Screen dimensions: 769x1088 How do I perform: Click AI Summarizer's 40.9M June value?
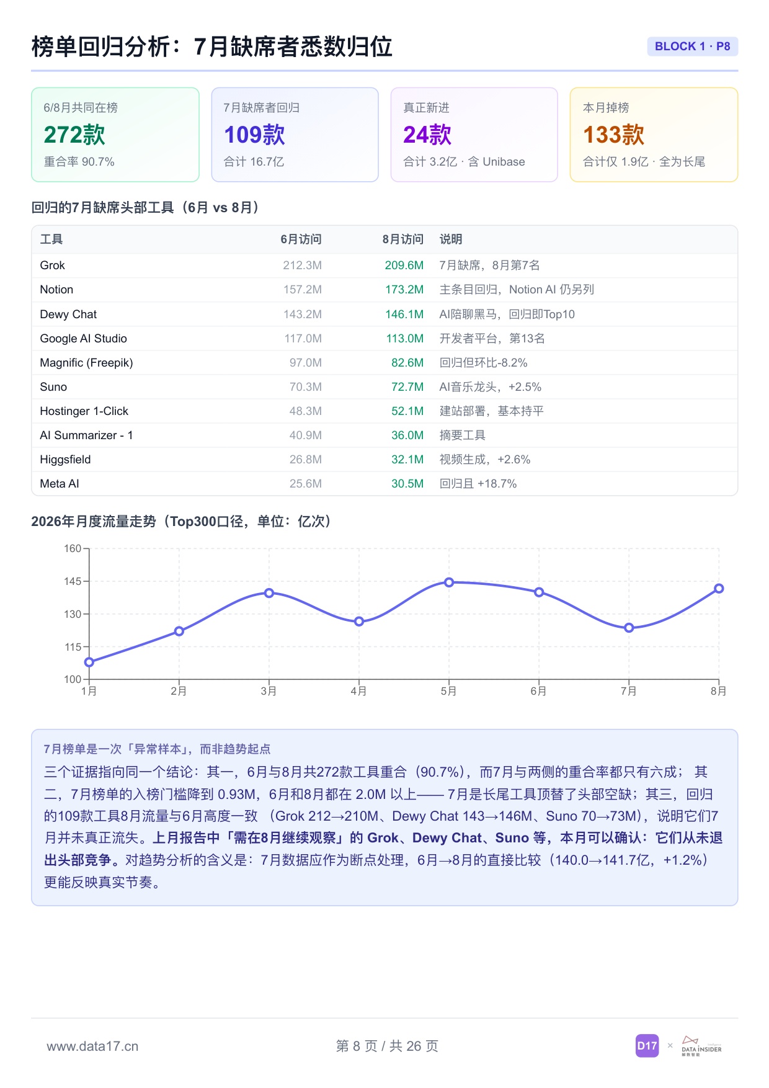(x=305, y=435)
